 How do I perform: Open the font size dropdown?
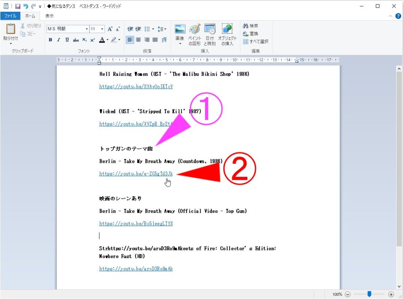102,29
